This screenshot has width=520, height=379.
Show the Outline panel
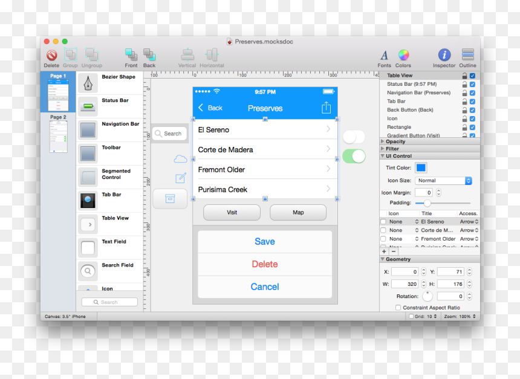(x=467, y=55)
